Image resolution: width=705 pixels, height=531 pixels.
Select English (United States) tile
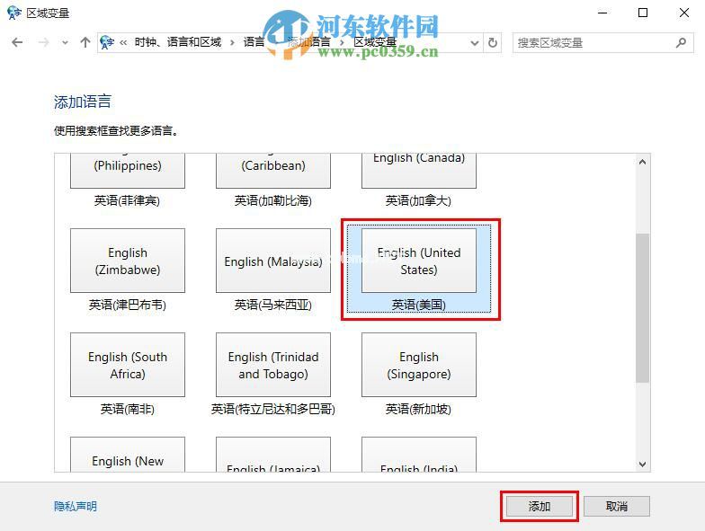[x=419, y=261]
